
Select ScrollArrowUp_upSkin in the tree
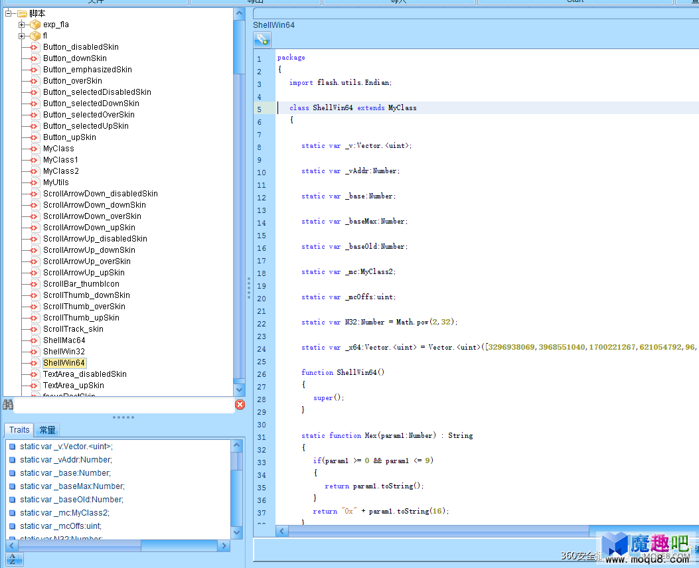(84, 273)
